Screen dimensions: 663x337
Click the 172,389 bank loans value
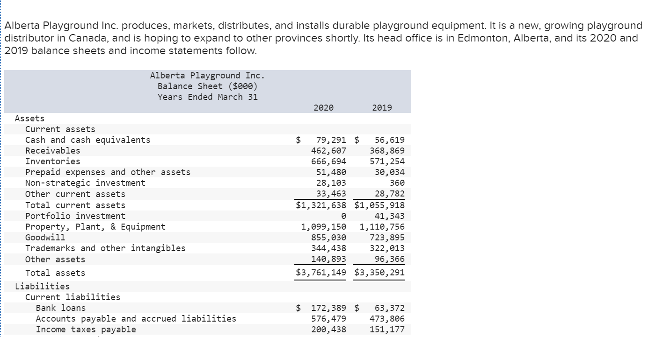[329, 308]
